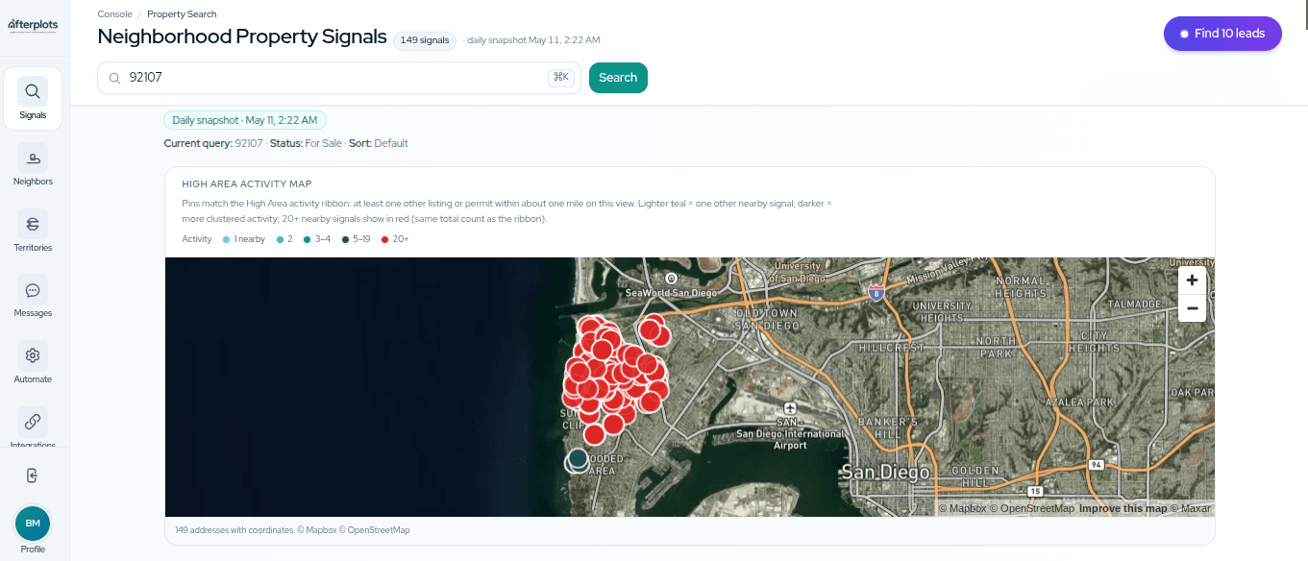
Task: Zoom out the map with minus button
Action: pos(1192,308)
